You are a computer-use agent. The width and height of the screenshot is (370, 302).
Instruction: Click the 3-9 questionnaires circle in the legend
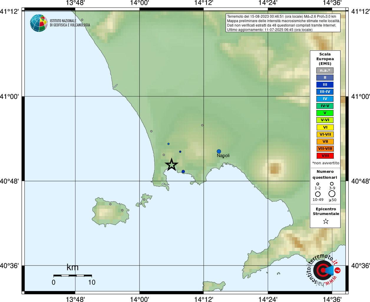click(332, 184)
